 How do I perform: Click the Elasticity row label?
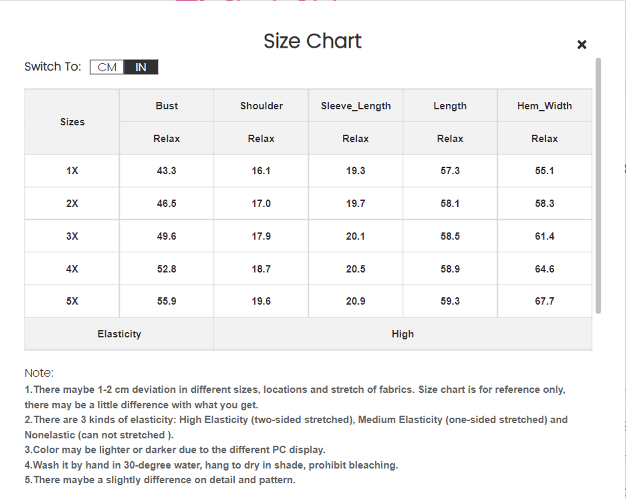(x=119, y=334)
